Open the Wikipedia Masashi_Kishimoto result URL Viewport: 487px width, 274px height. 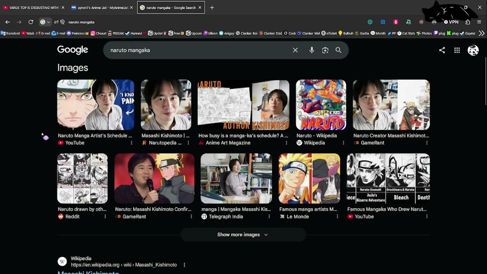124,265
